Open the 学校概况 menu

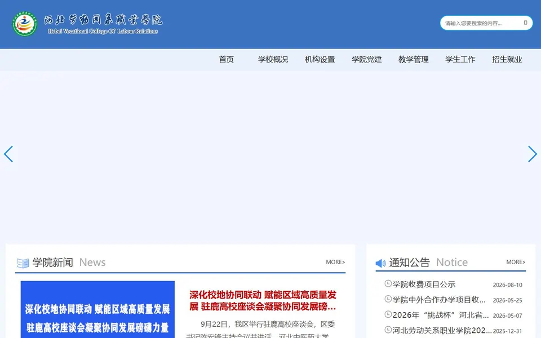coord(273,59)
